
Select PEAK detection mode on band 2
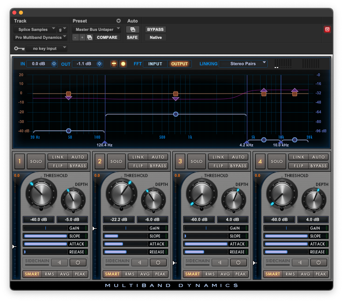tap(160, 274)
